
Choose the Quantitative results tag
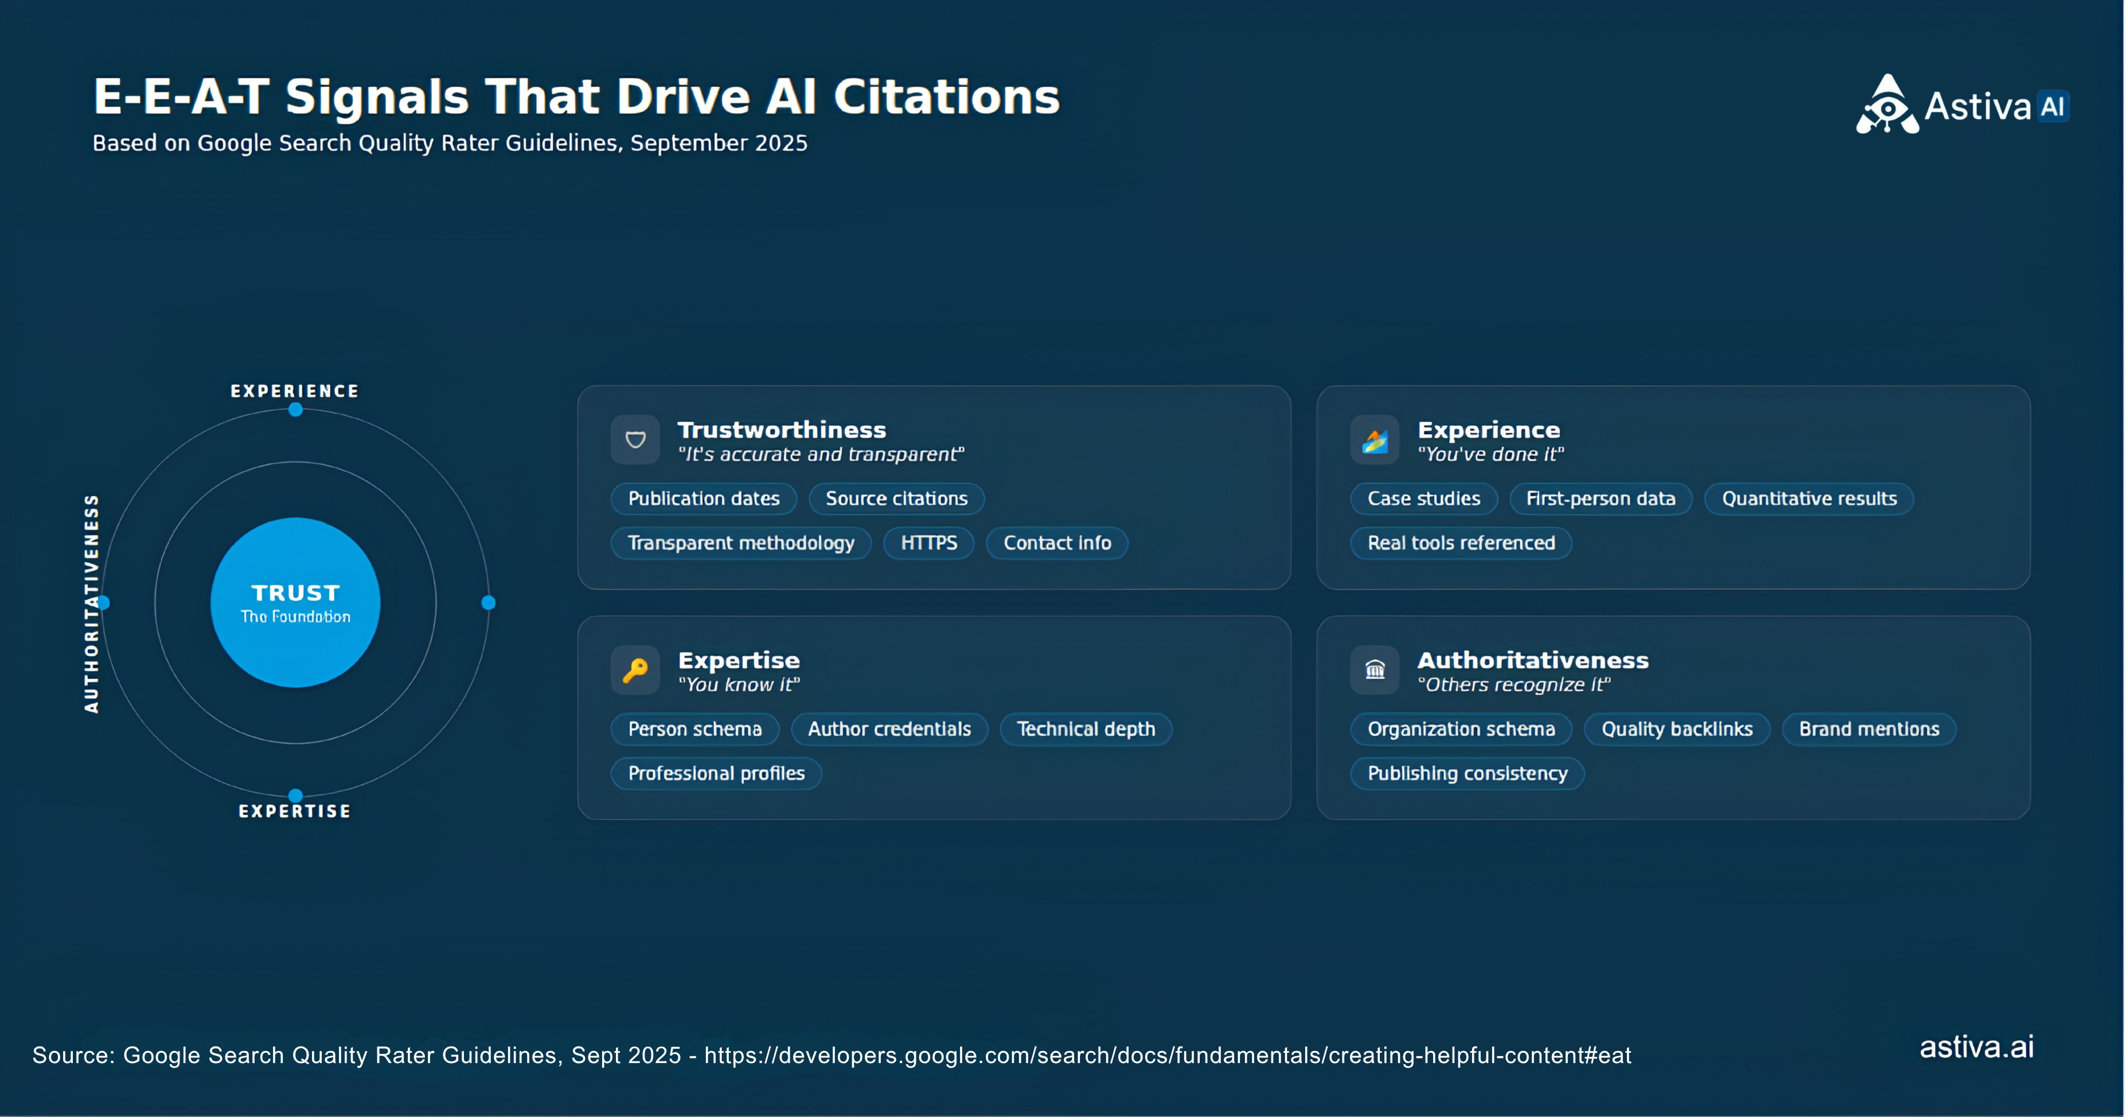tap(1809, 499)
